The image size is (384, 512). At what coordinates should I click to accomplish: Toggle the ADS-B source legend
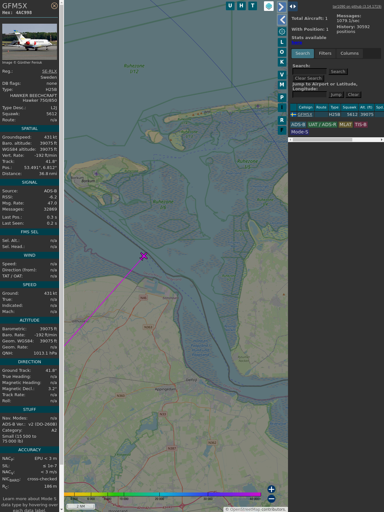[x=298, y=125]
